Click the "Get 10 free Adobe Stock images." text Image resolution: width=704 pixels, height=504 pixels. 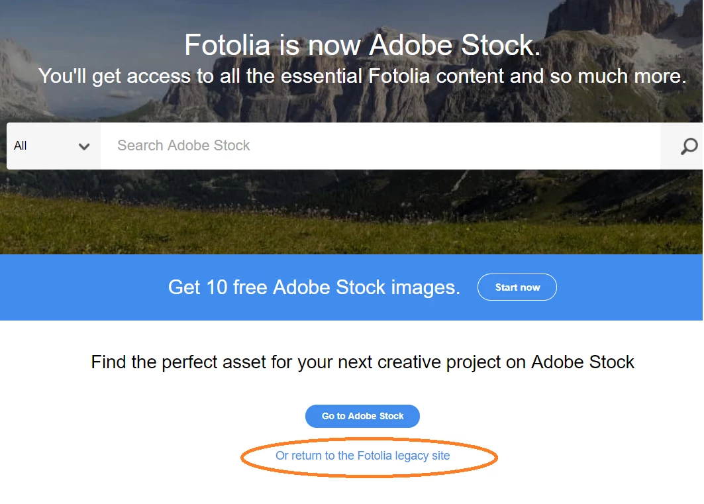(x=314, y=287)
